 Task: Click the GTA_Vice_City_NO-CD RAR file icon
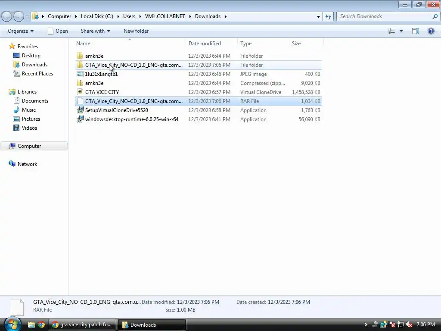click(80, 101)
